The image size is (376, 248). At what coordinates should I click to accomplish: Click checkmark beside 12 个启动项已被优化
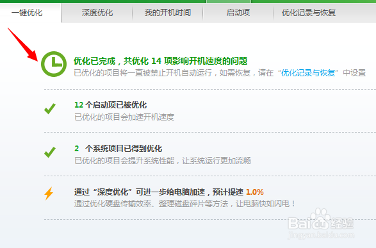coord(50,109)
